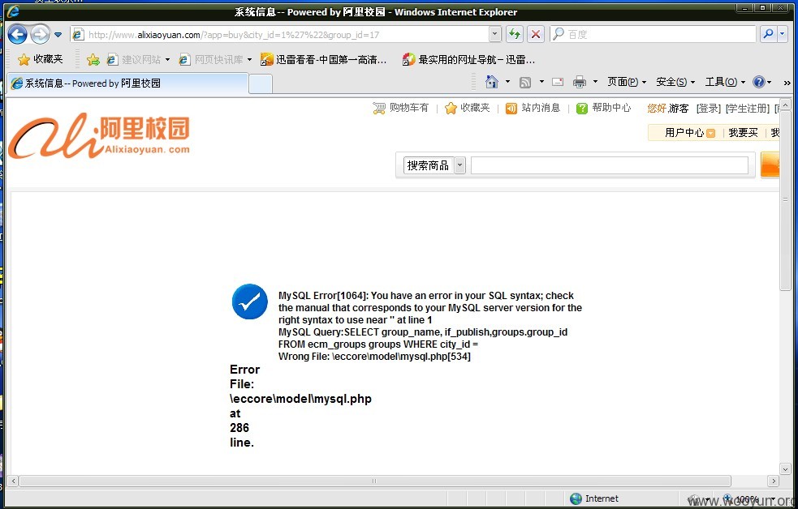Click the Internet zone status globe
Screen dimensions: 798x509
(x=576, y=498)
